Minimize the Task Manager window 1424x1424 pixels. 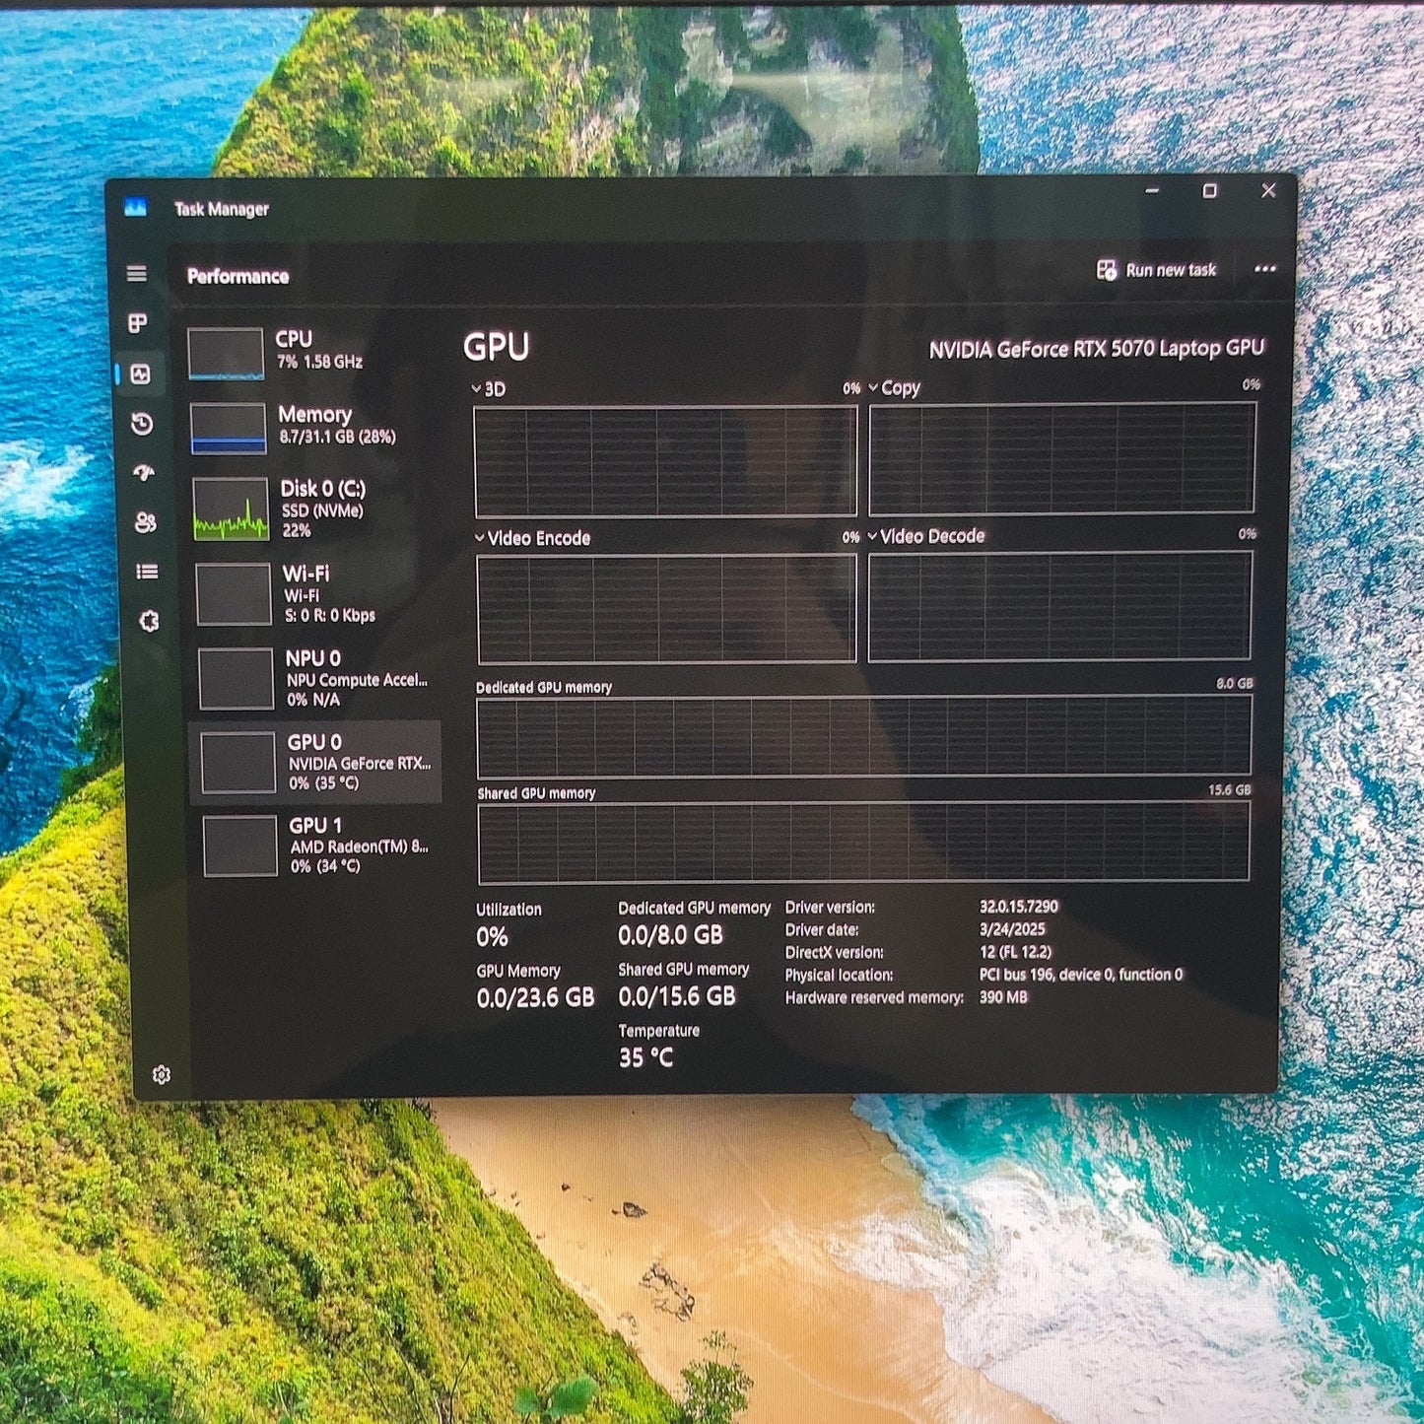[1152, 190]
